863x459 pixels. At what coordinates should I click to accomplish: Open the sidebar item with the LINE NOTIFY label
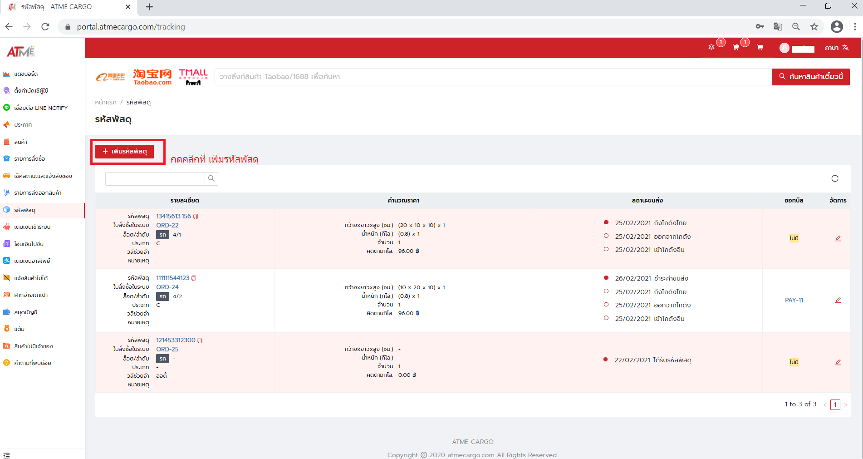(x=40, y=108)
